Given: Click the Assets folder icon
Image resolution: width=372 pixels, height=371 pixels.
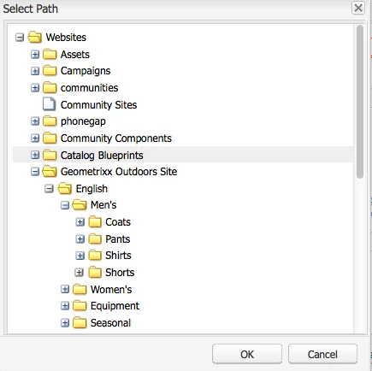Looking at the screenshot, I should (50, 54).
